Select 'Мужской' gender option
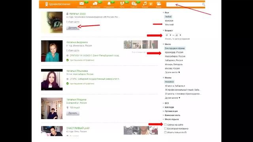 169,21
